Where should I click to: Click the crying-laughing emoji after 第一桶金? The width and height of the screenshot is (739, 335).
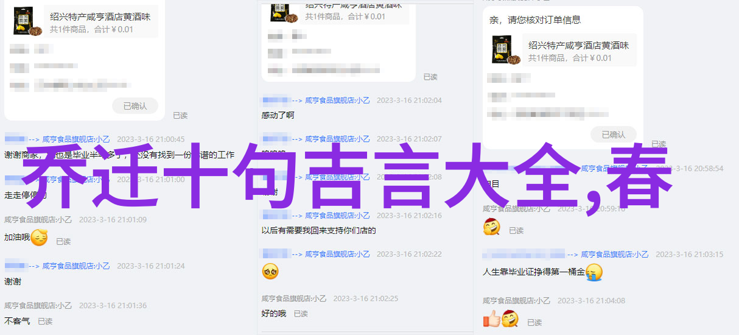[594, 272]
